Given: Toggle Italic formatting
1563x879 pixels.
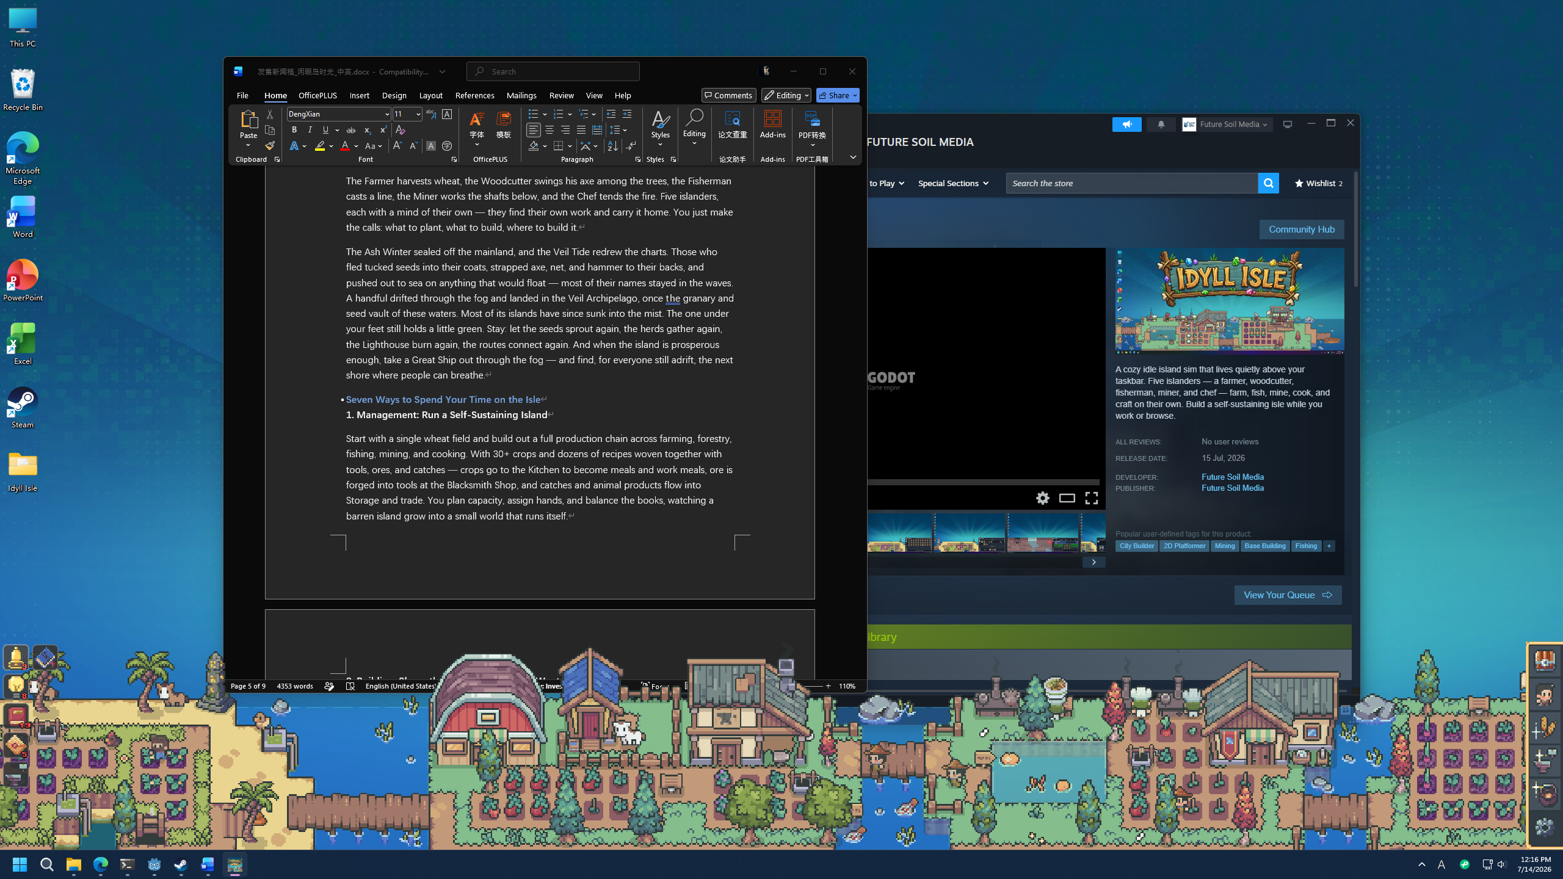Looking at the screenshot, I should point(310,130).
